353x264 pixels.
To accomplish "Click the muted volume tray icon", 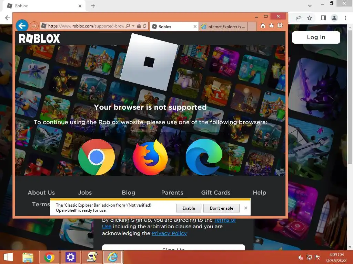I will point(301,257).
